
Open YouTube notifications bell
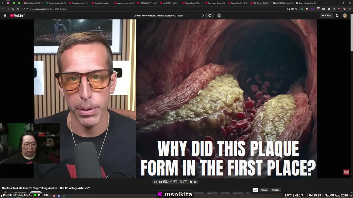(x=337, y=15)
